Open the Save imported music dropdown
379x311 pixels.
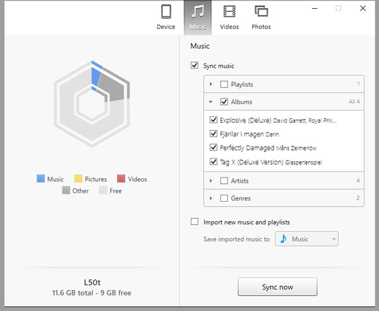(x=308, y=239)
